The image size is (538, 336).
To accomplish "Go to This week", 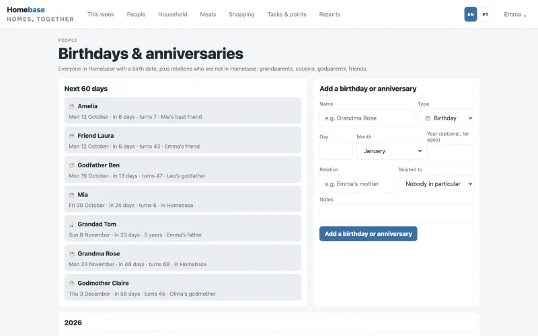I will point(100,14).
